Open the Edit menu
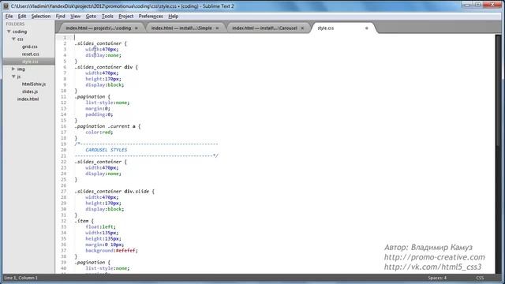 pyautogui.click(x=21, y=16)
